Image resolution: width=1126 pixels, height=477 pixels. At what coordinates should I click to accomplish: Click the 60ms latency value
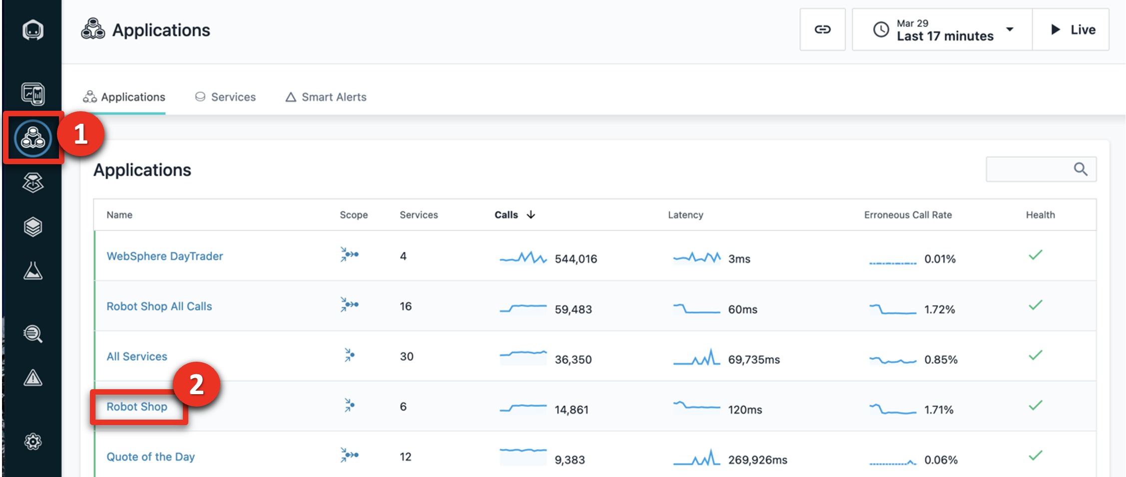click(x=742, y=309)
